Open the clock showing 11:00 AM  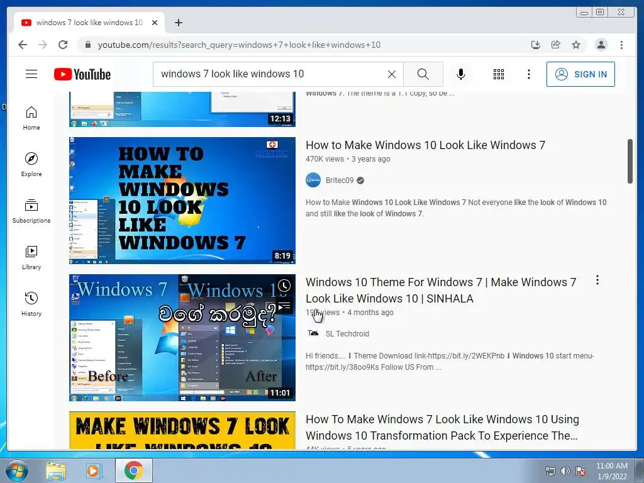click(x=611, y=471)
